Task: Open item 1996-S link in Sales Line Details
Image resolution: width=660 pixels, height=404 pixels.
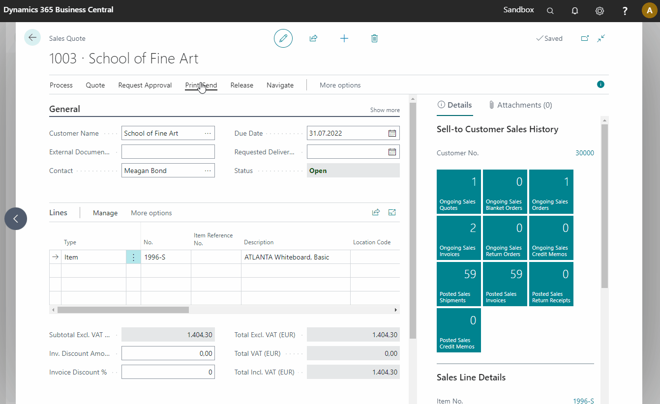Action: pyautogui.click(x=584, y=401)
